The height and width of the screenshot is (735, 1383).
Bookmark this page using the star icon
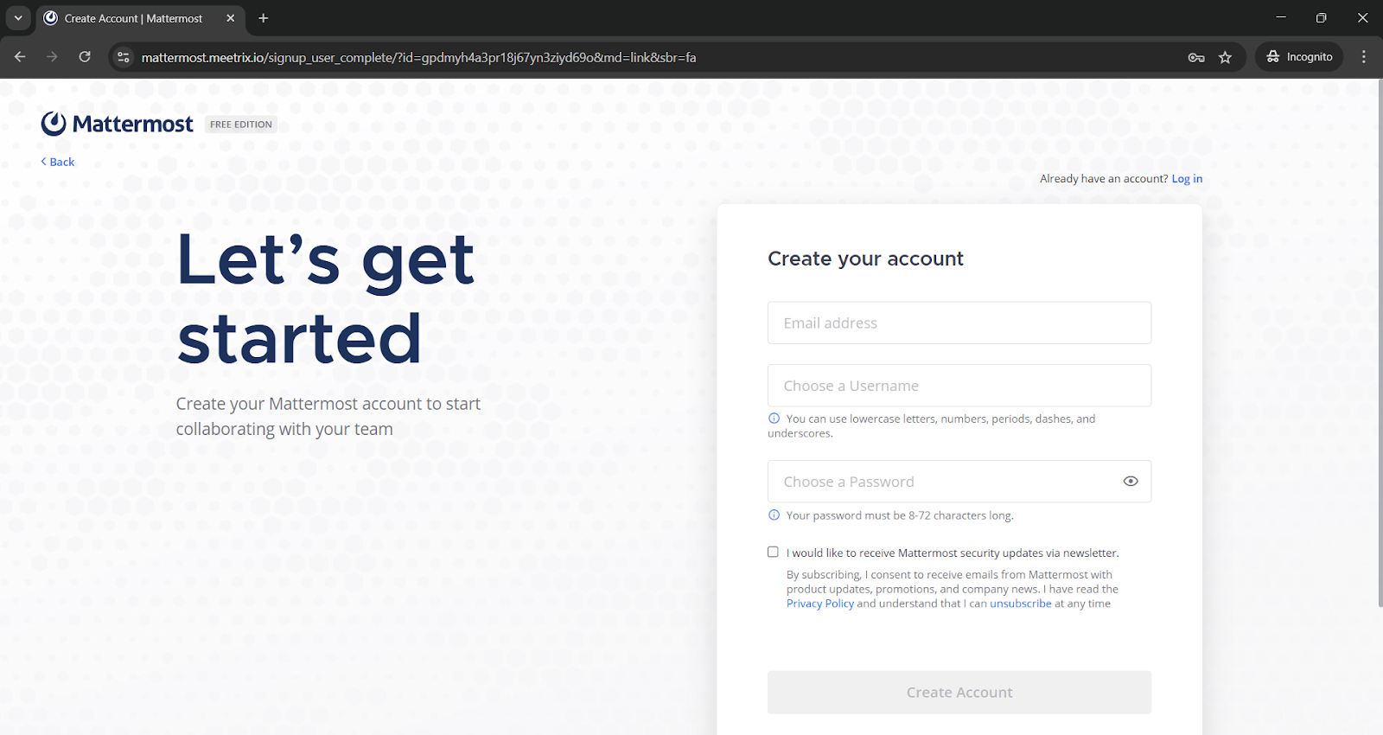coord(1225,57)
